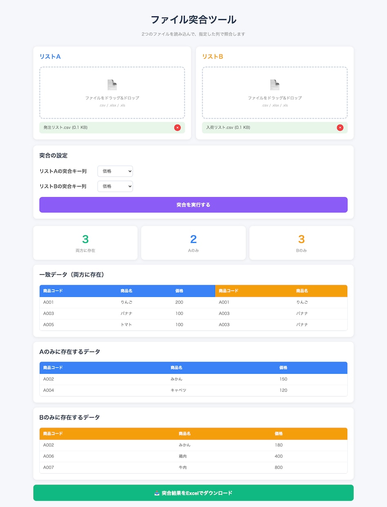
Task: Click the 価格 header in the 一致データ table
Action: [x=179, y=291]
